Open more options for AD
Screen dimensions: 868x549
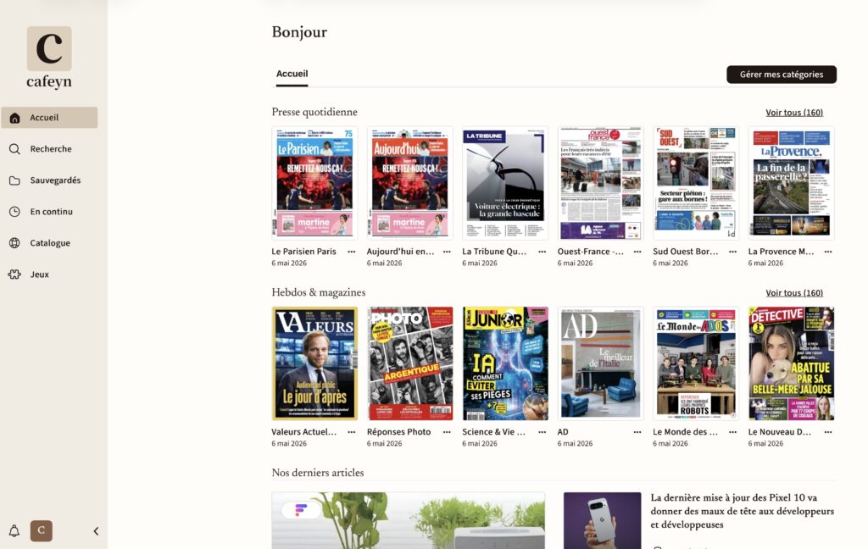click(637, 432)
